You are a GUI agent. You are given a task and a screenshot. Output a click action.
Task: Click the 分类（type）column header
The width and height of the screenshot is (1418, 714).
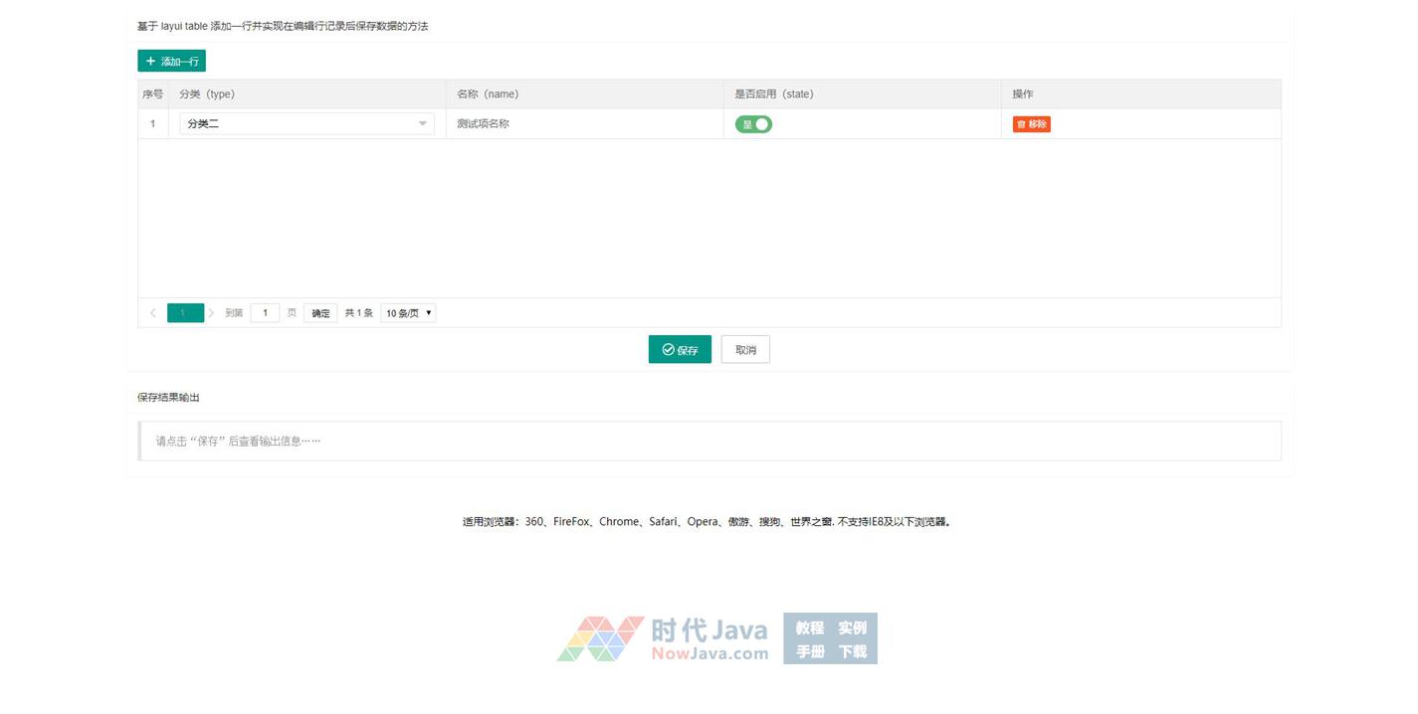tap(207, 94)
